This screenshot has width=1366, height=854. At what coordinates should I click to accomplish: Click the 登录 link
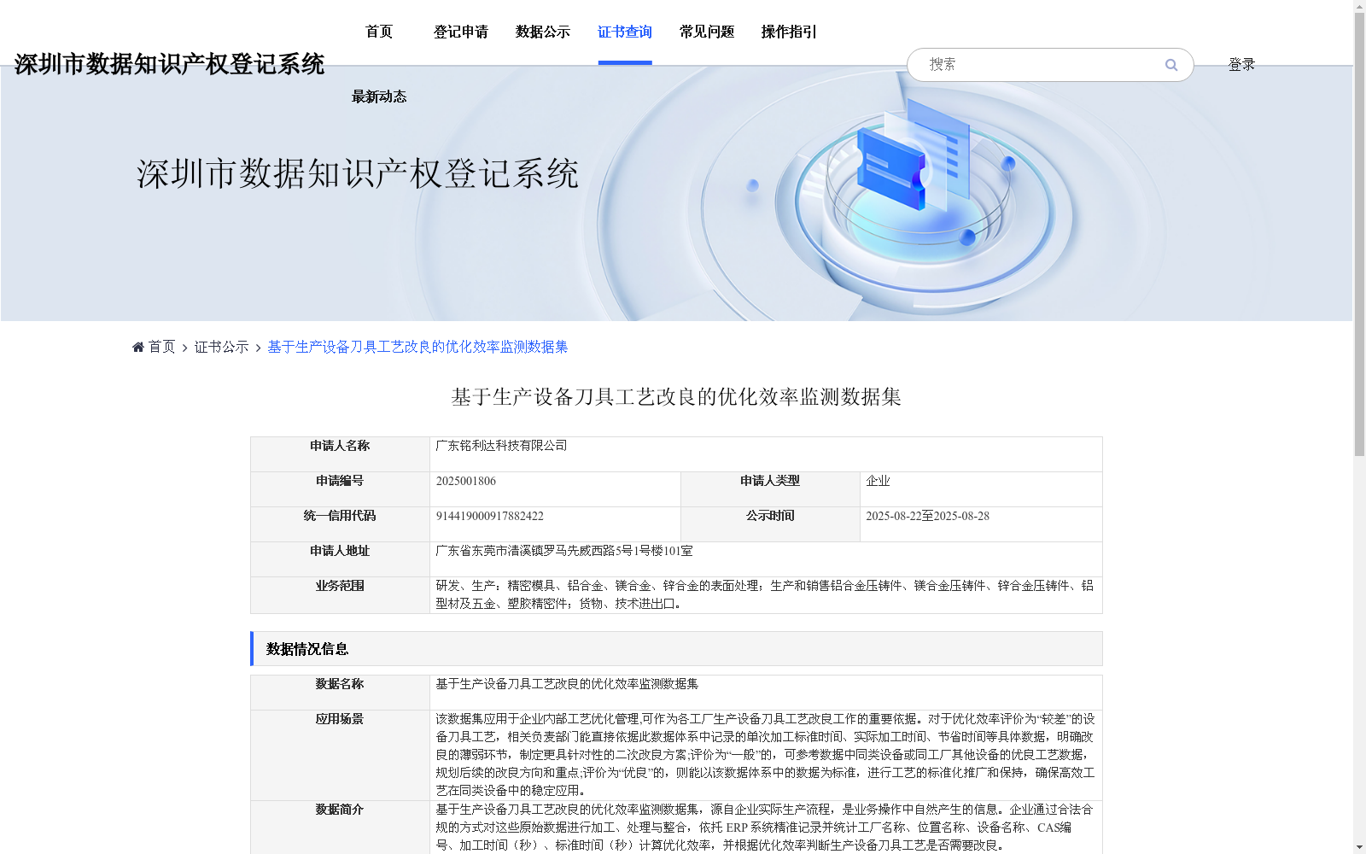[1241, 65]
